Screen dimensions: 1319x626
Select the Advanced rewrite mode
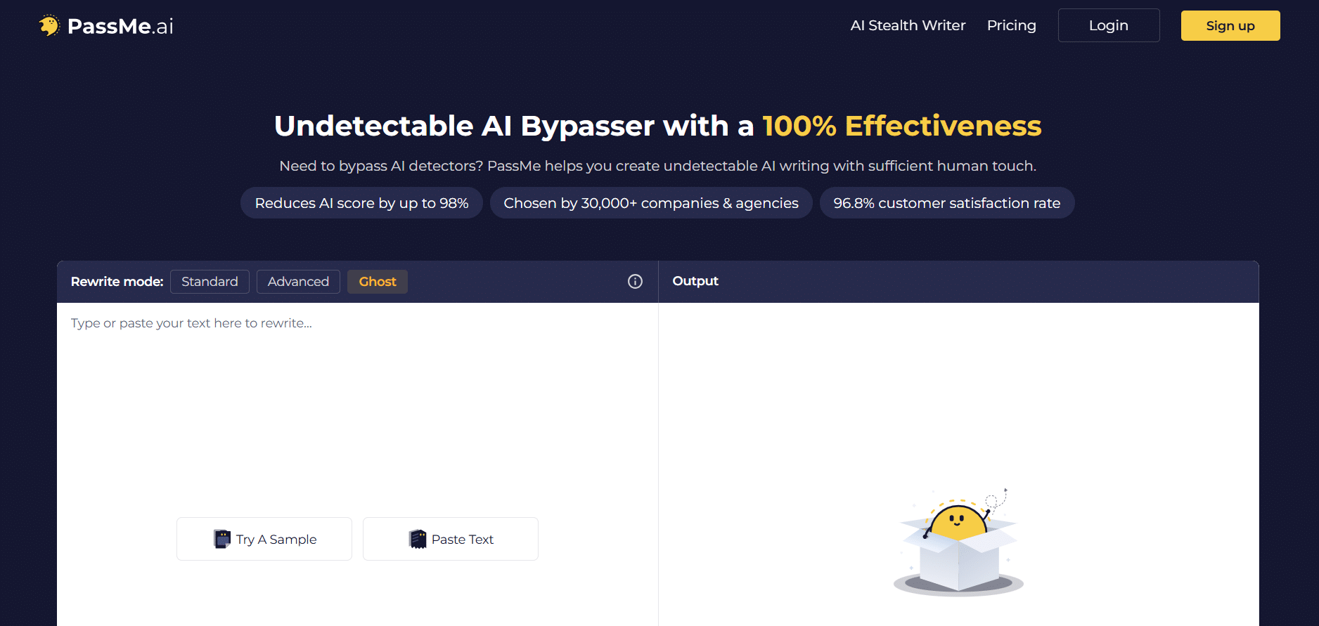298,282
